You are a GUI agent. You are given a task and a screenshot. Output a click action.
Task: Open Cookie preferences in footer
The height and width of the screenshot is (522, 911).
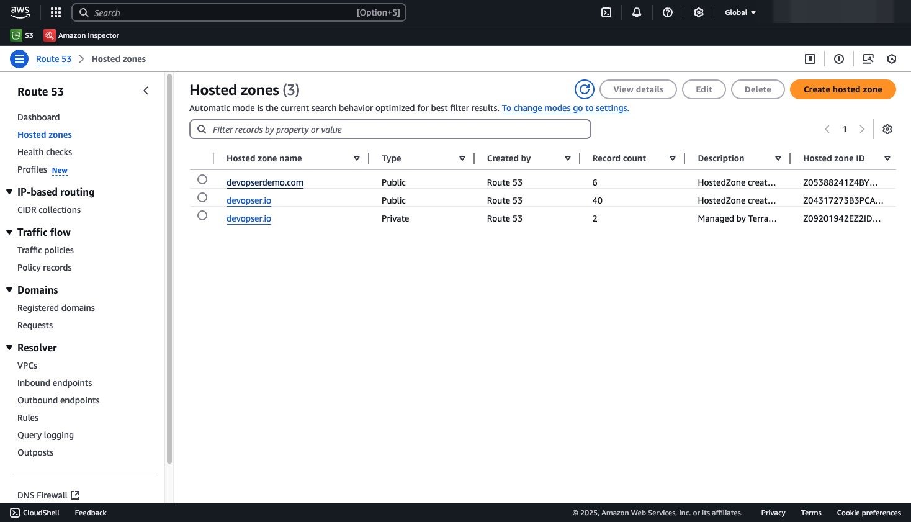click(869, 513)
